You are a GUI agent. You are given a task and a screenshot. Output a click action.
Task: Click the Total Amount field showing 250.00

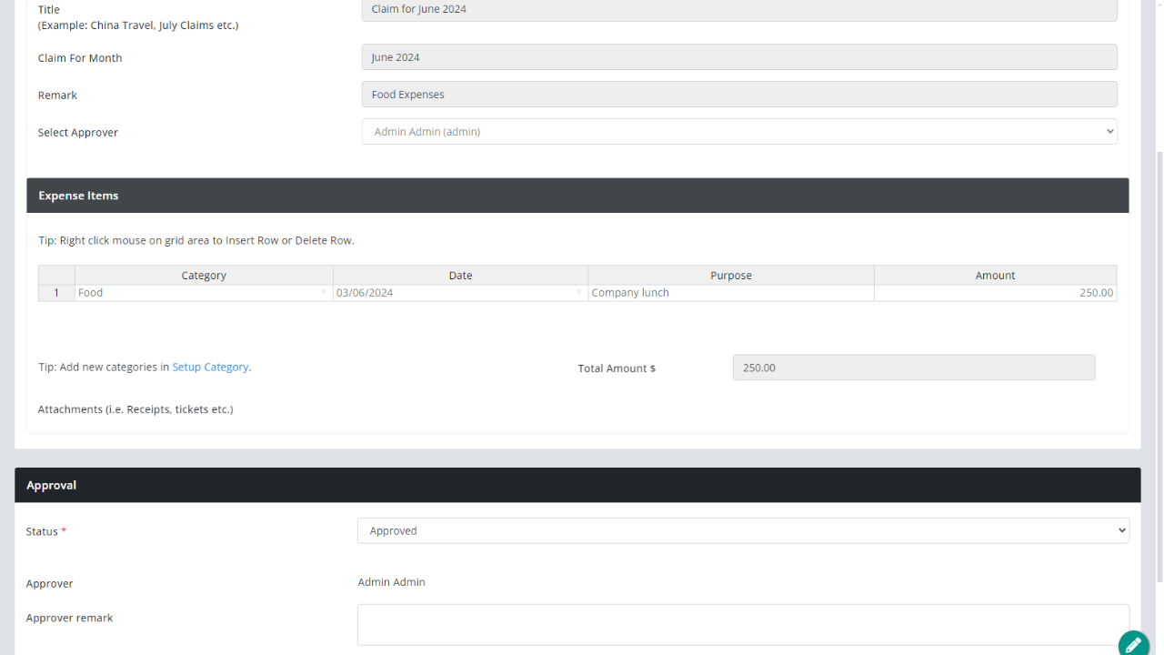[914, 368]
